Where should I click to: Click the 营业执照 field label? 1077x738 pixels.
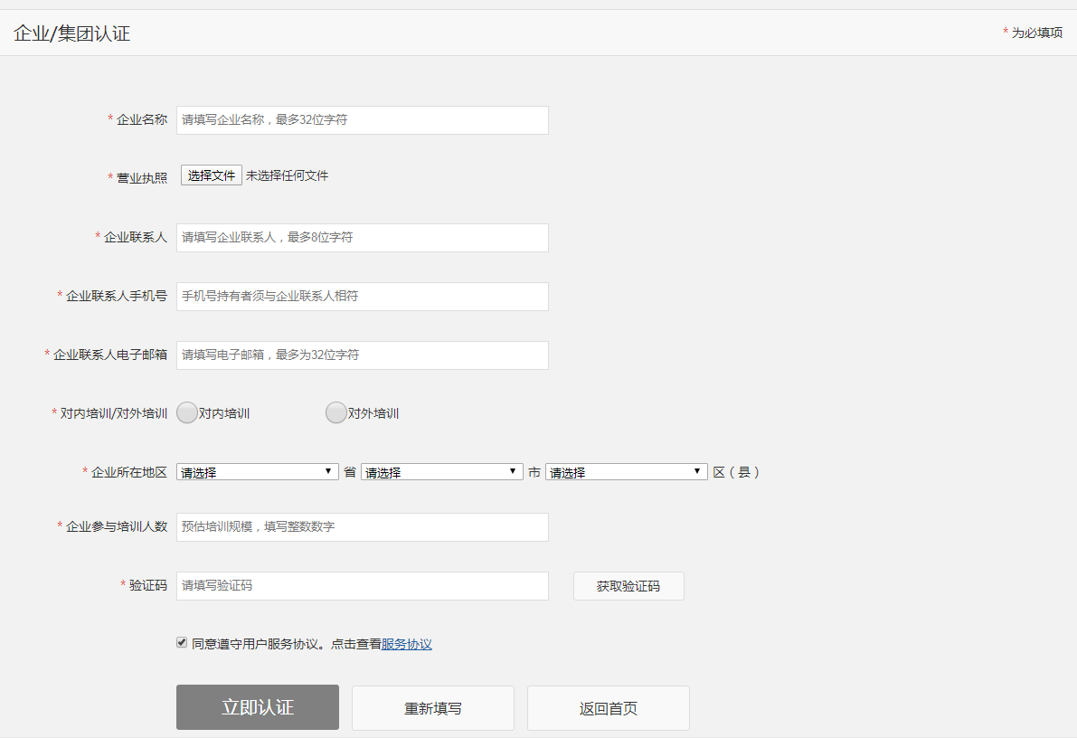[x=142, y=178]
